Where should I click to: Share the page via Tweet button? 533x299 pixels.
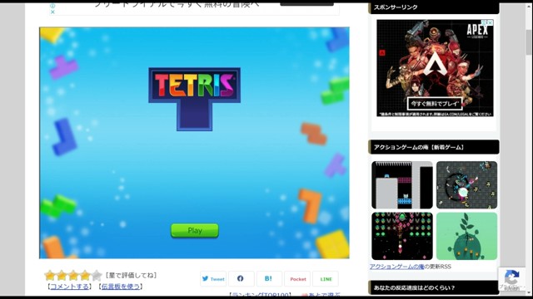pos(213,279)
